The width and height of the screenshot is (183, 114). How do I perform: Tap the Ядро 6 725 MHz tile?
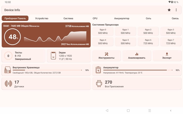(148, 42)
